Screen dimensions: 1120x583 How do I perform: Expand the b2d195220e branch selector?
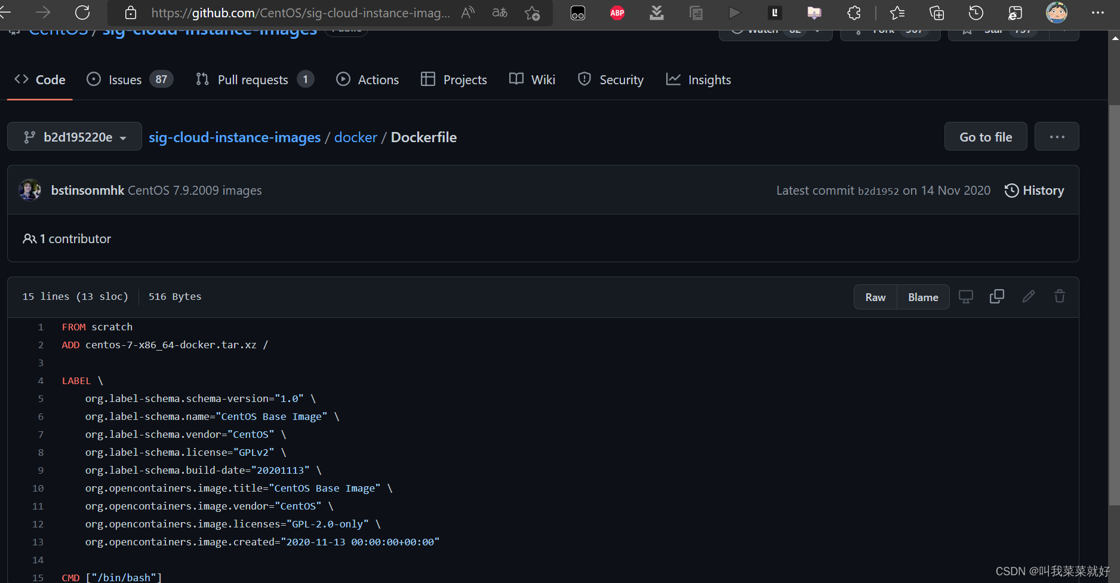coord(75,137)
